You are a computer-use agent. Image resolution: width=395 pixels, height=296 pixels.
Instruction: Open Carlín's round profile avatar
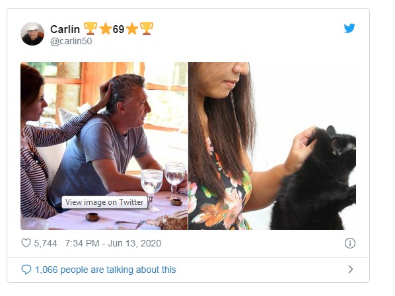coord(32,34)
